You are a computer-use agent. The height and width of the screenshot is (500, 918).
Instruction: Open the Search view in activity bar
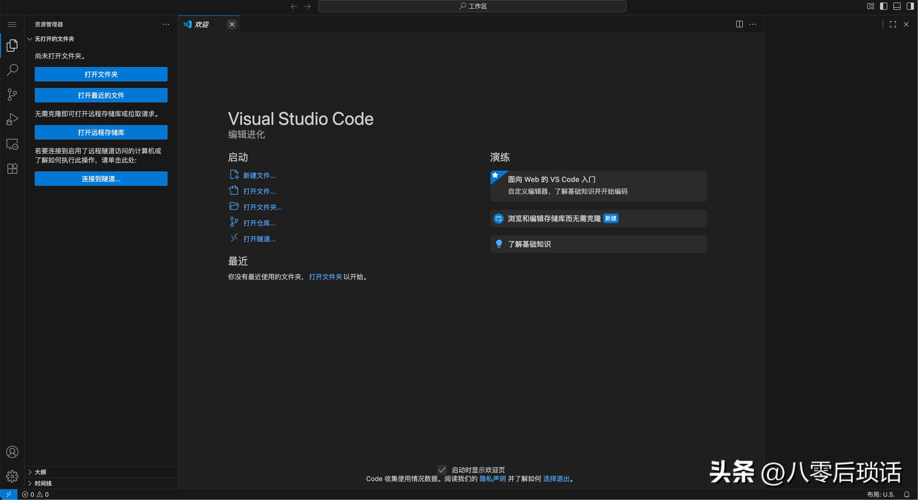coord(12,70)
